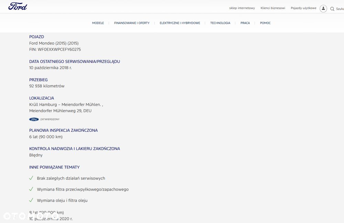Open the ELEKTRYCZNE I HYBRYDOWE menu
The height and width of the screenshot is (223, 344).
pyautogui.click(x=180, y=23)
